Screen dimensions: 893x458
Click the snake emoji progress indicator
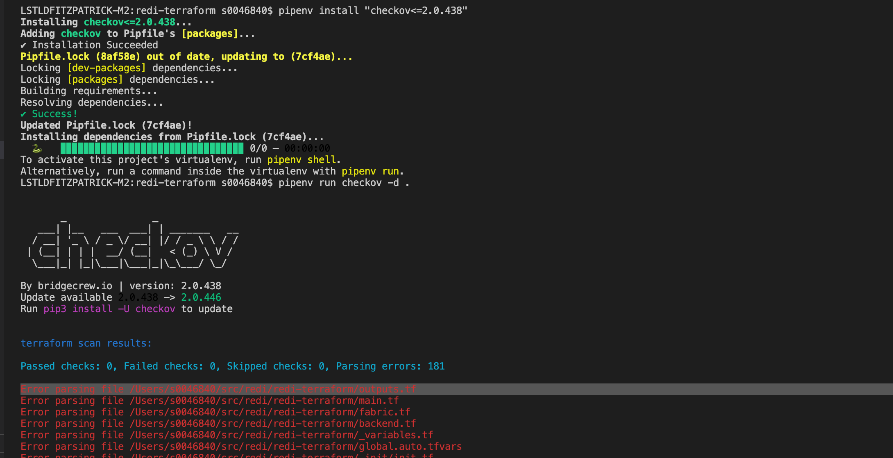tap(36, 148)
